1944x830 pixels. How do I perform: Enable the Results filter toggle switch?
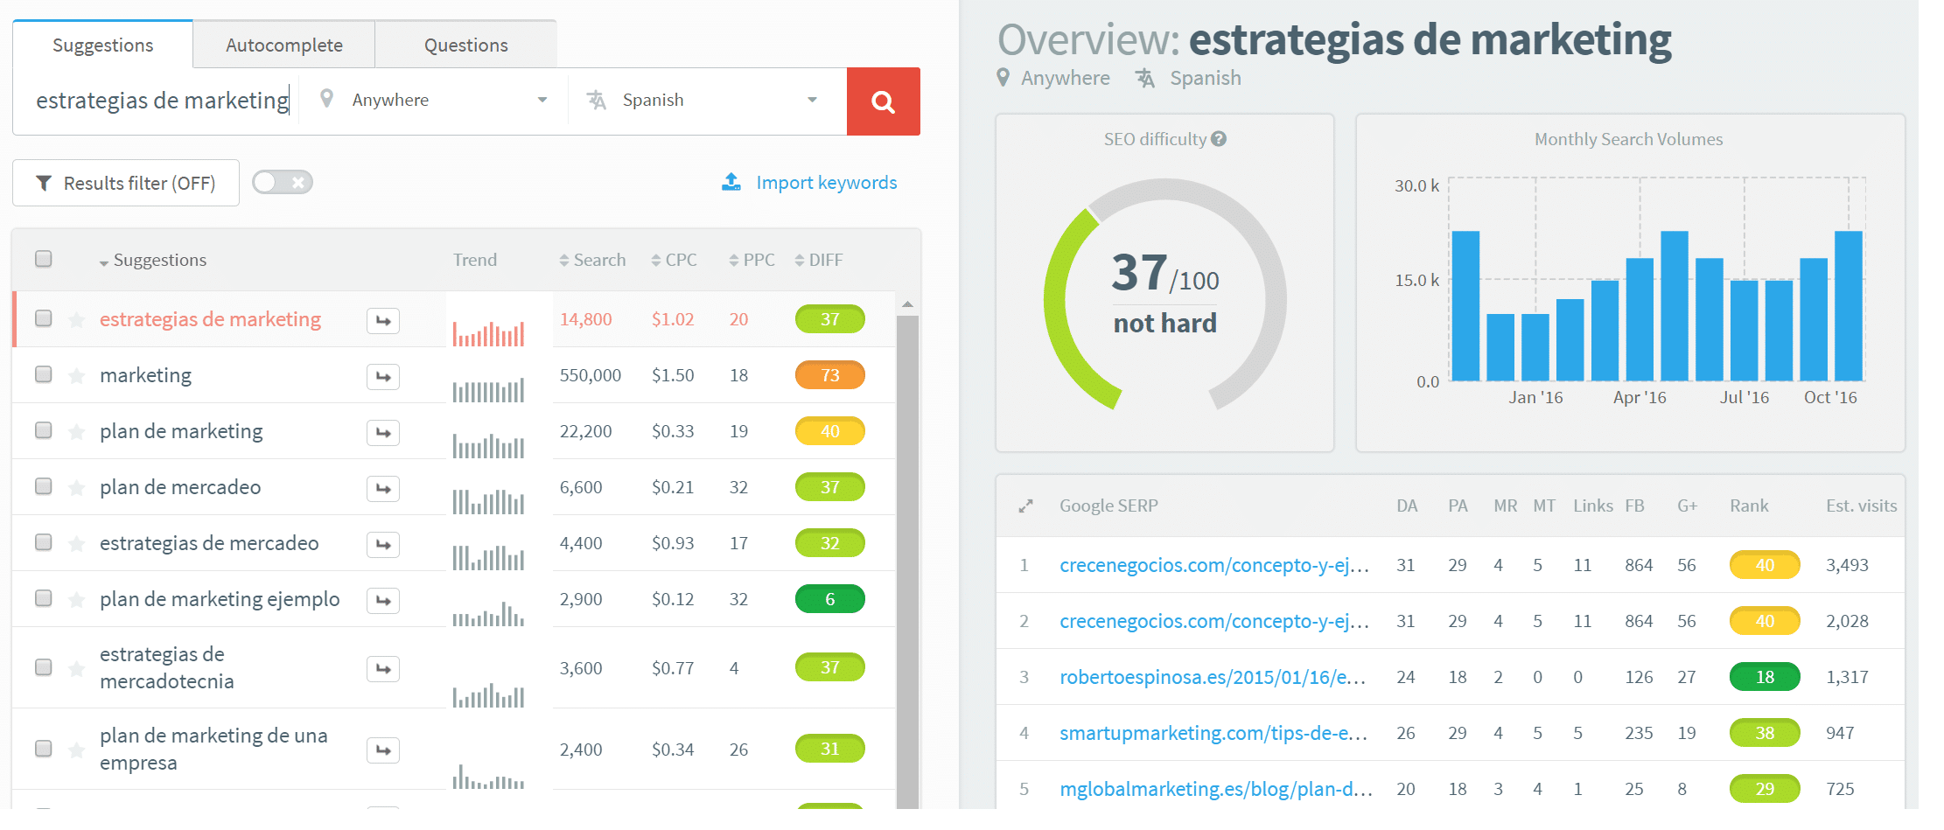282,182
